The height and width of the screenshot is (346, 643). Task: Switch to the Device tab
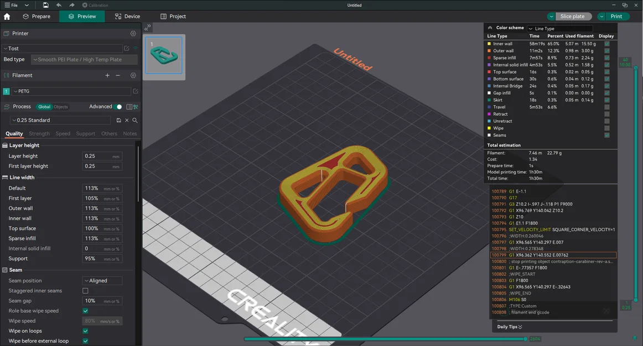pos(127,17)
